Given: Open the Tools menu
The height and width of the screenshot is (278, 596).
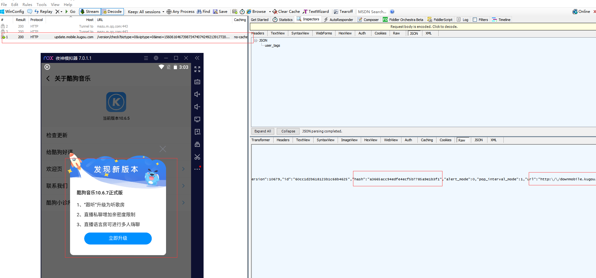Looking at the screenshot, I should click(42, 4).
